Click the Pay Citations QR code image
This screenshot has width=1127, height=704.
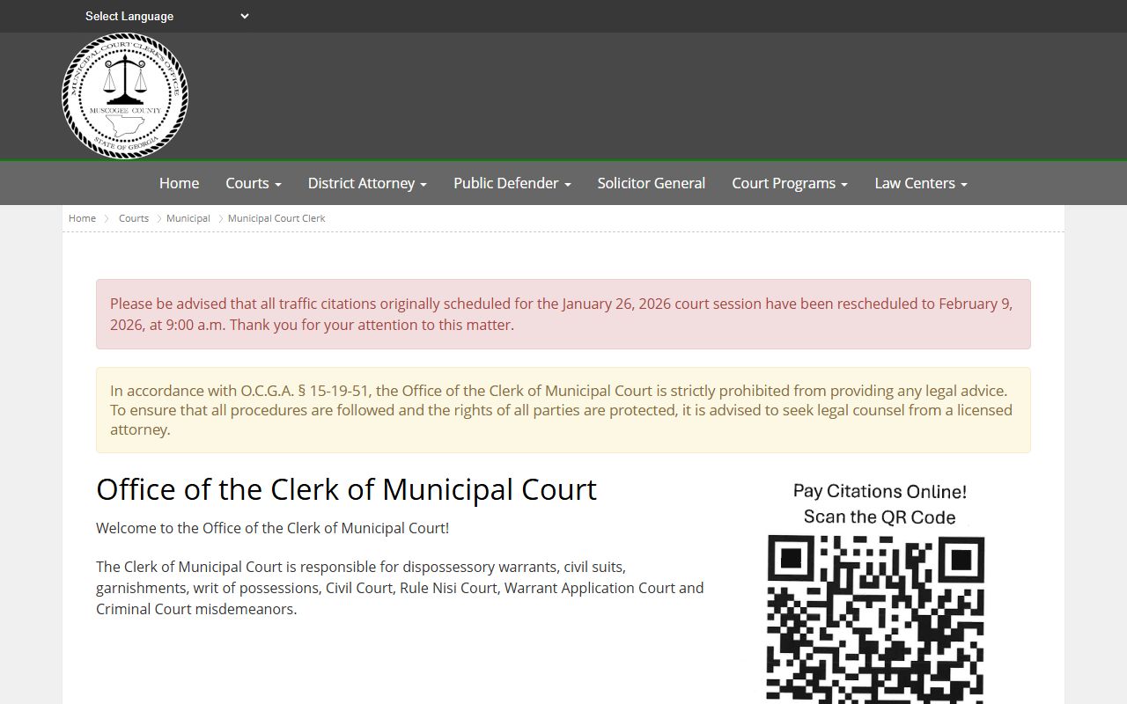click(x=876, y=620)
